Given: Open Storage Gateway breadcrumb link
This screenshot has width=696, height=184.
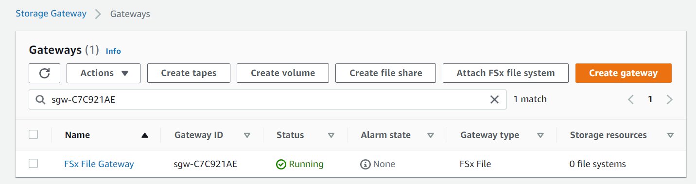Looking at the screenshot, I should (x=51, y=14).
